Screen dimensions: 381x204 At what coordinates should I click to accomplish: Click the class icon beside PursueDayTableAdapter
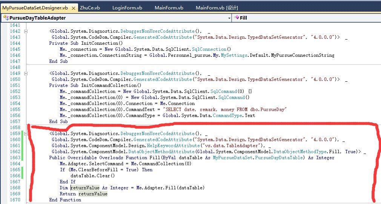point(6,18)
